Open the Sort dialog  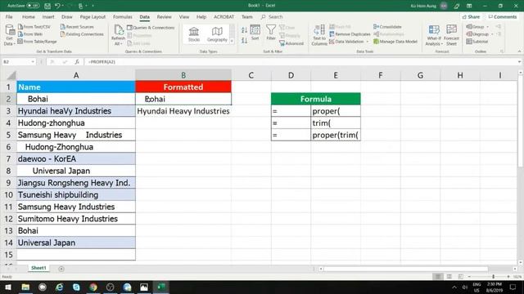(x=255, y=33)
